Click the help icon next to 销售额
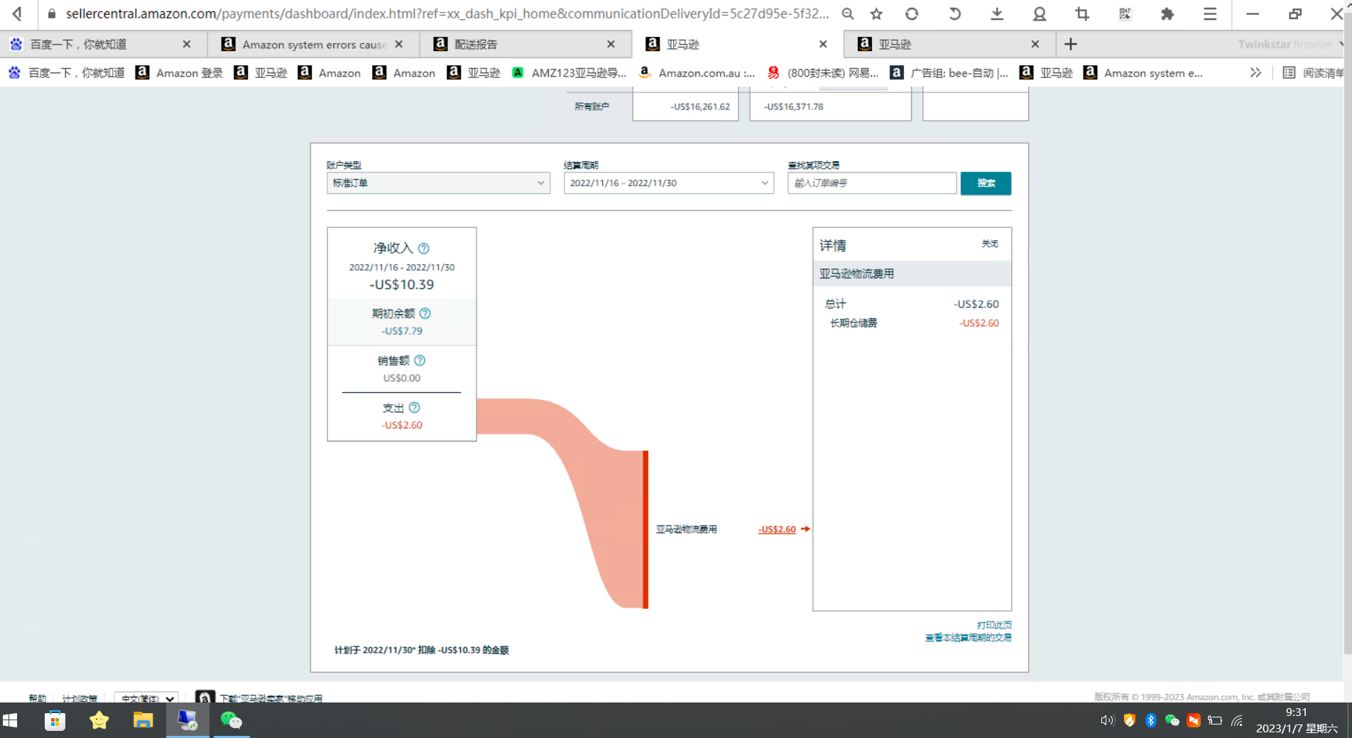 420,361
